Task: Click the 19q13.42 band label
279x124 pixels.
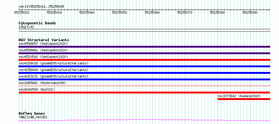Action: 26,27
